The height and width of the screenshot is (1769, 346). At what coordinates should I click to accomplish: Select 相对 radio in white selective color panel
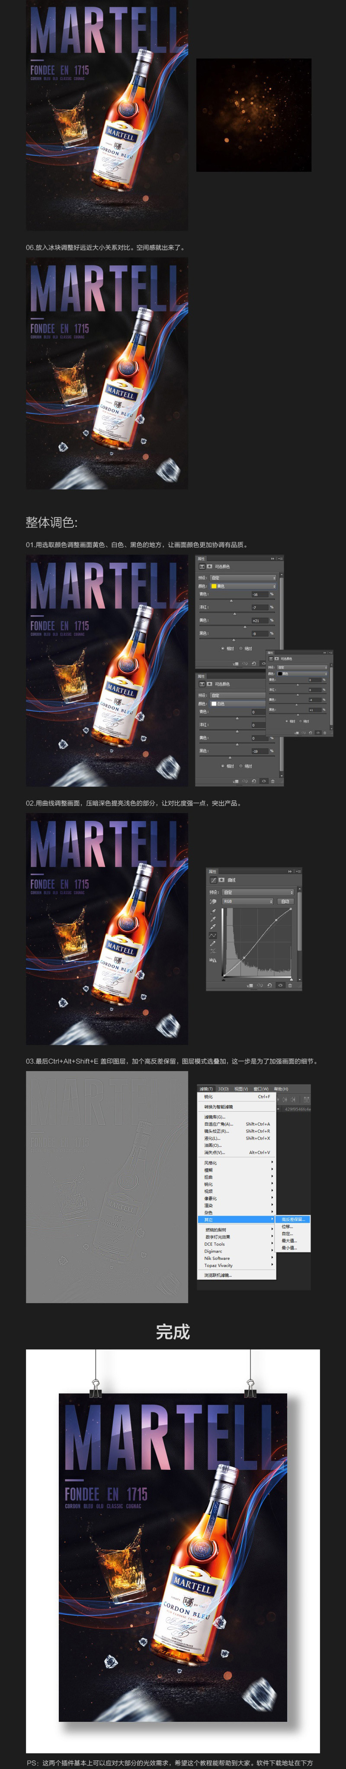[222, 766]
